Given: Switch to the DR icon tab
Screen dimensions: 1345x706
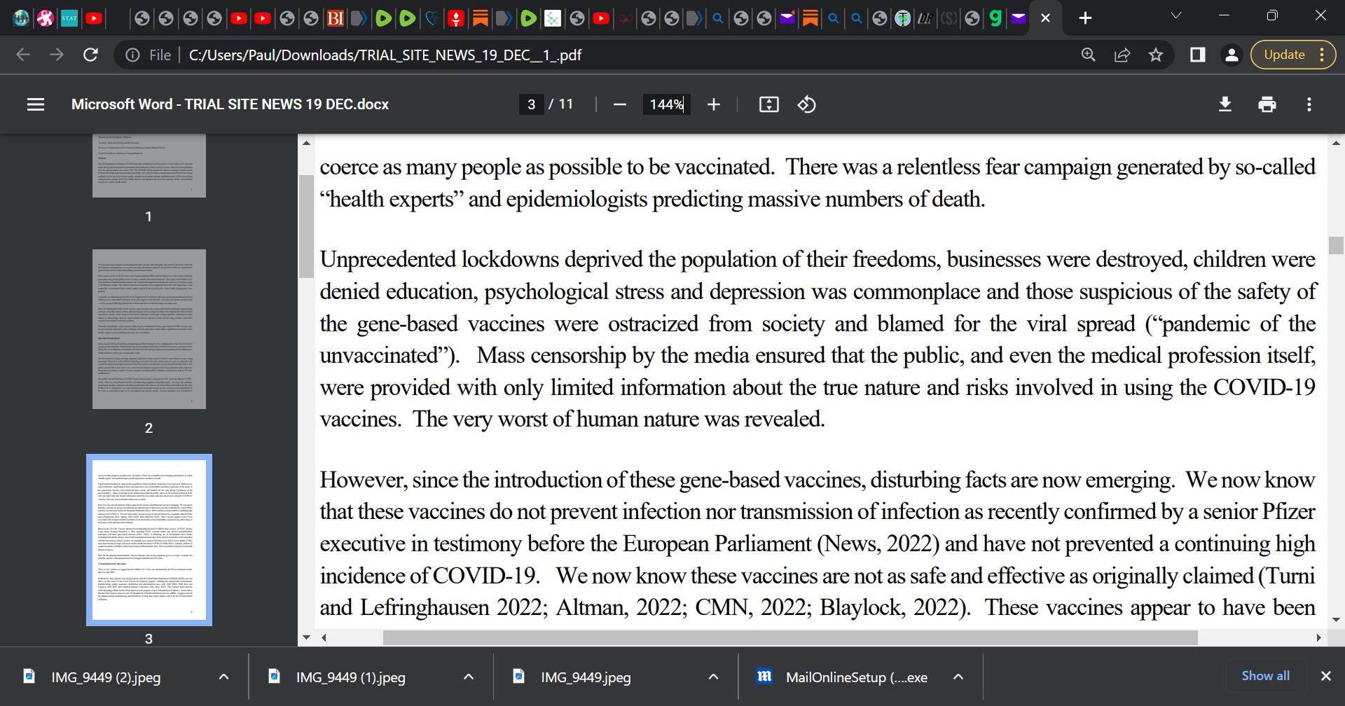Looking at the screenshot, I should [x=926, y=18].
